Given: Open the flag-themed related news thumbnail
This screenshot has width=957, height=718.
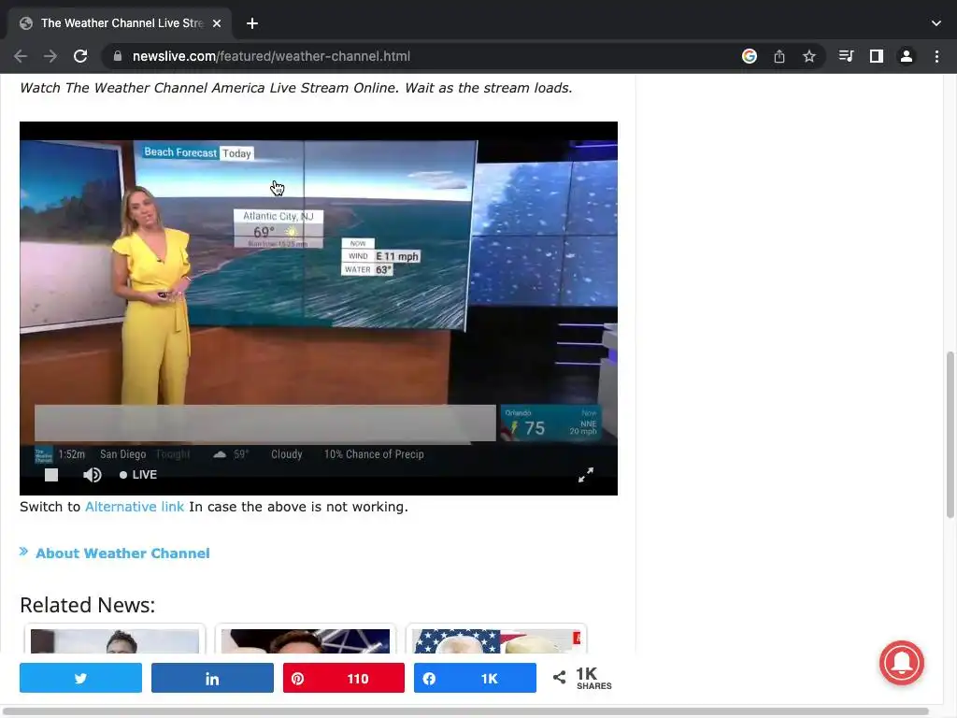Looking at the screenshot, I should [496, 641].
